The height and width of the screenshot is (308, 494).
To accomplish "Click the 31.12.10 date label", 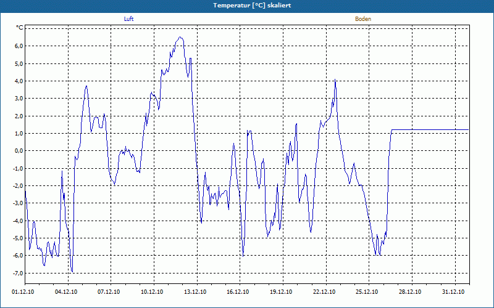I will [454, 292].
